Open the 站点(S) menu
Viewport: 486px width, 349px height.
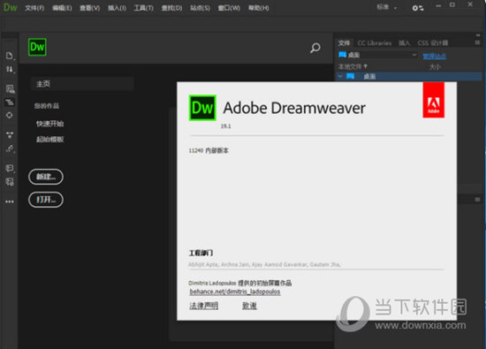pos(200,8)
